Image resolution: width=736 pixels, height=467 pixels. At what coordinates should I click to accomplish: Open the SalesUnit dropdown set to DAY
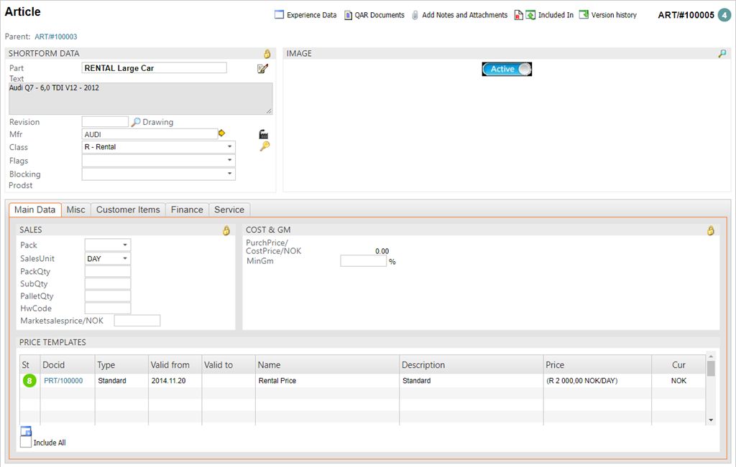point(108,258)
